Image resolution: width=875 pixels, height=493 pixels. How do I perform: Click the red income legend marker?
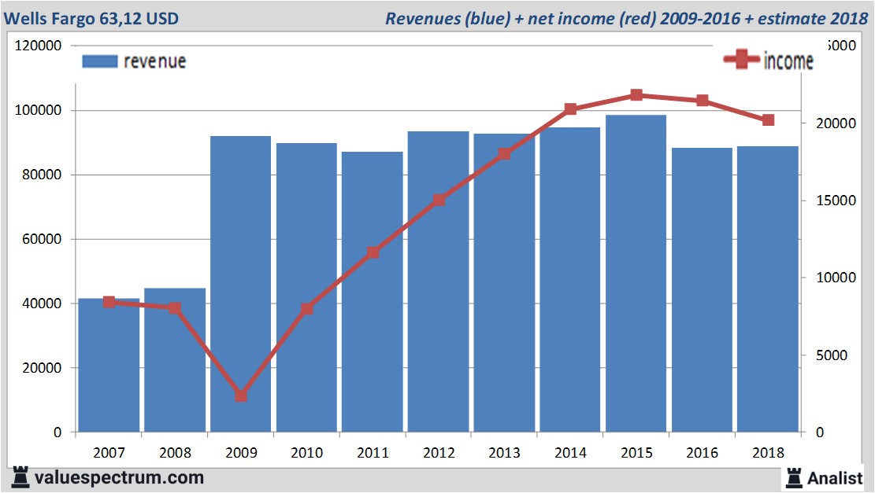click(742, 61)
